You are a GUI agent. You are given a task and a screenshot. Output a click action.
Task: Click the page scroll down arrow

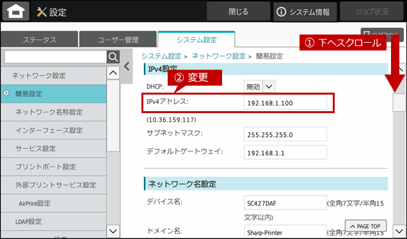(399, 231)
